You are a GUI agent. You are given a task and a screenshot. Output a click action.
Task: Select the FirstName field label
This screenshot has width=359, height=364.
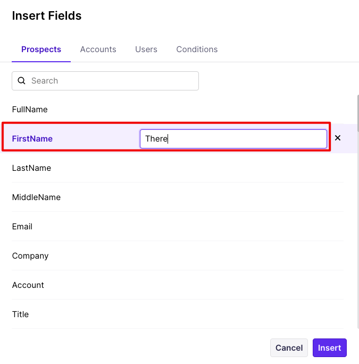[32, 139]
